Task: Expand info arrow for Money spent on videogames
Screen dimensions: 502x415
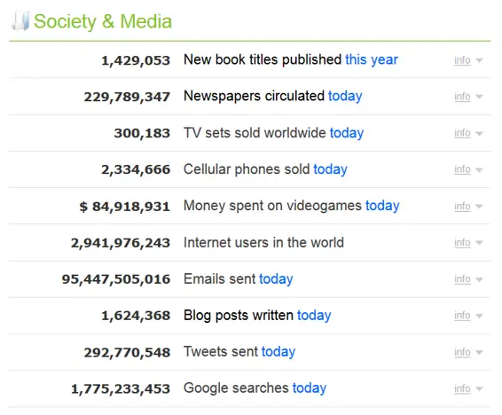Action: [x=479, y=206]
